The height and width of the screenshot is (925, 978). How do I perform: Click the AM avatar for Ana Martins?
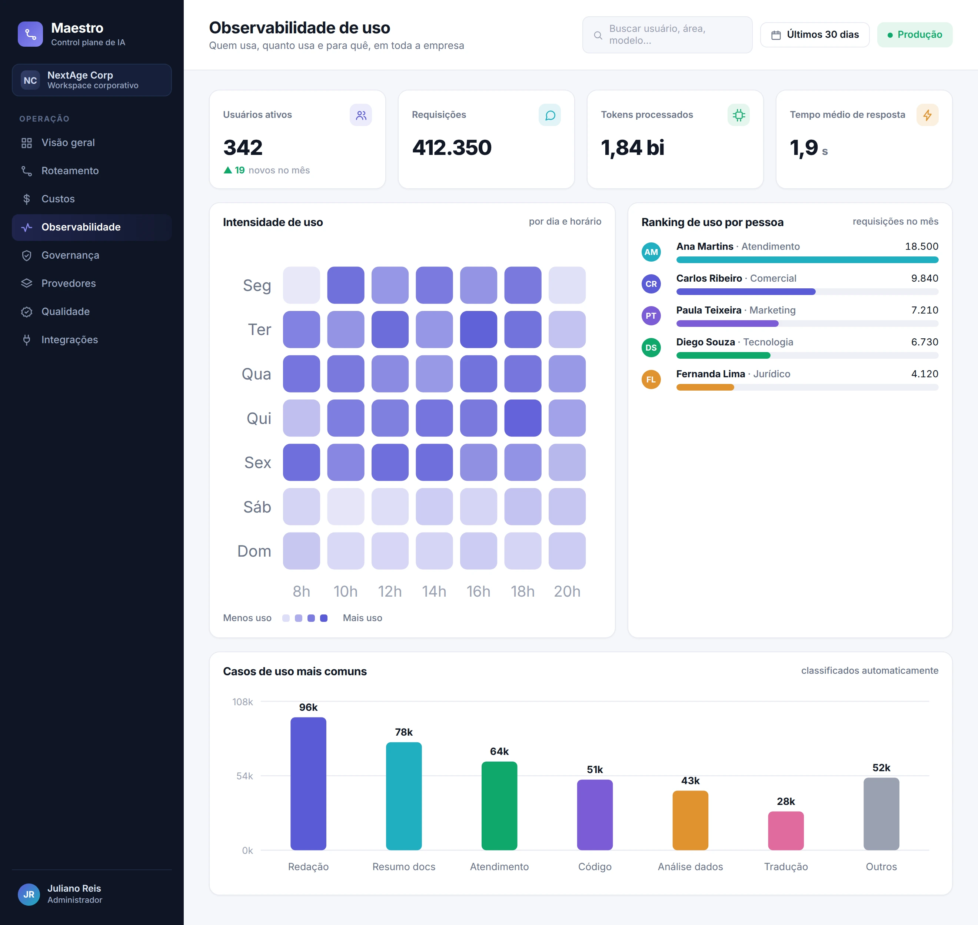tap(651, 252)
